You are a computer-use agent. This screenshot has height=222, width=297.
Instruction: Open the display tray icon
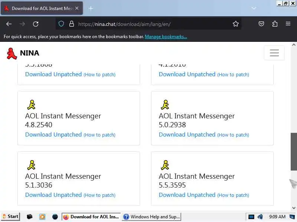tap(251, 217)
